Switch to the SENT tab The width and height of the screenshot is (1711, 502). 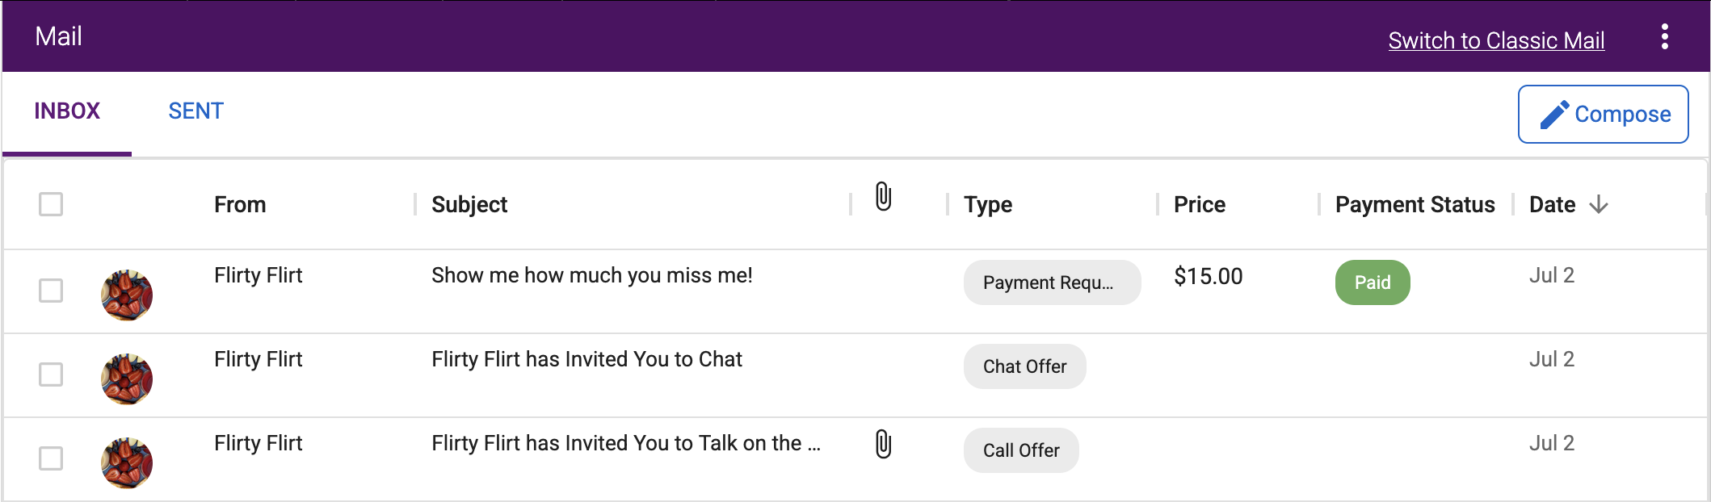coord(195,111)
